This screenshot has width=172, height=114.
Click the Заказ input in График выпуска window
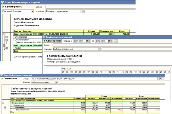[112, 45]
